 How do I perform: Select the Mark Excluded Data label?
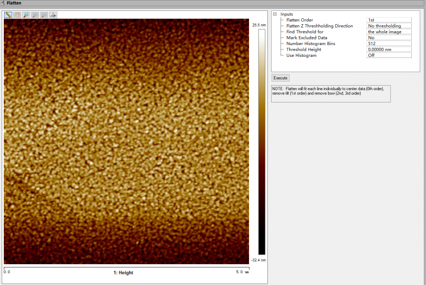pos(307,37)
